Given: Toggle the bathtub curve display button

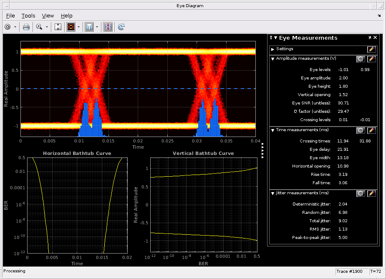Looking at the screenshot, I should point(89,27).
